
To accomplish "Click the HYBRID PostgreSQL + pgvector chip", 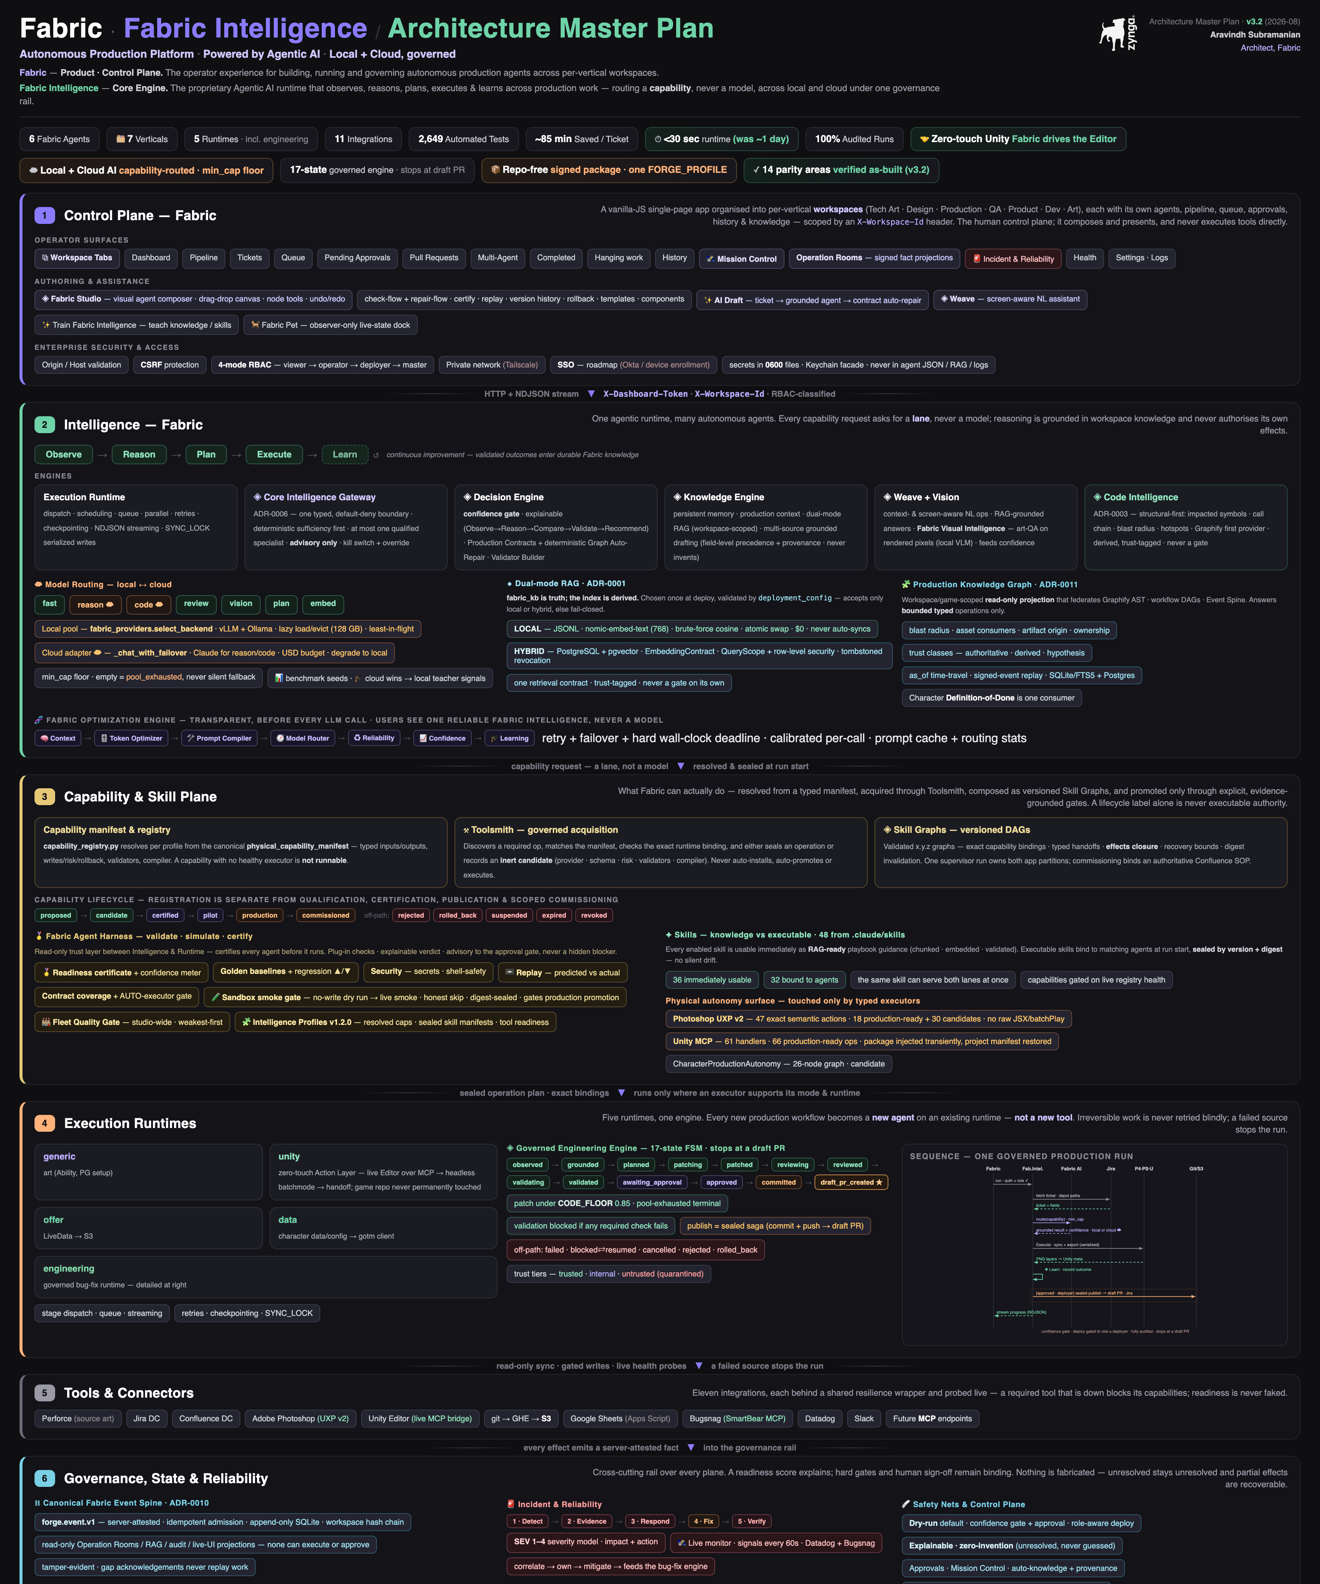I will [x=699, y=655].
